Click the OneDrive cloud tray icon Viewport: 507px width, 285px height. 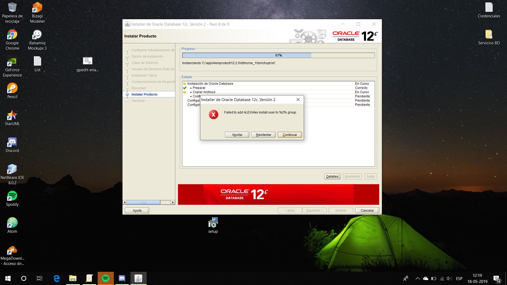tap(425, 278)
